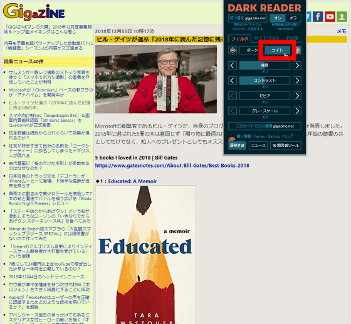Image resolution: width=351 pixels, height=324 pixels.
Task: Select ライト mode
Action: (278, 50)
